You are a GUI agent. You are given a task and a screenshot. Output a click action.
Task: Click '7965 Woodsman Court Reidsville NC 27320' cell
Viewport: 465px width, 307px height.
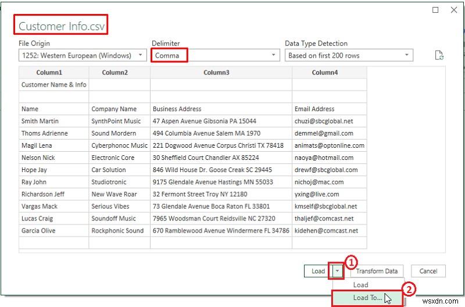[221, 218]
